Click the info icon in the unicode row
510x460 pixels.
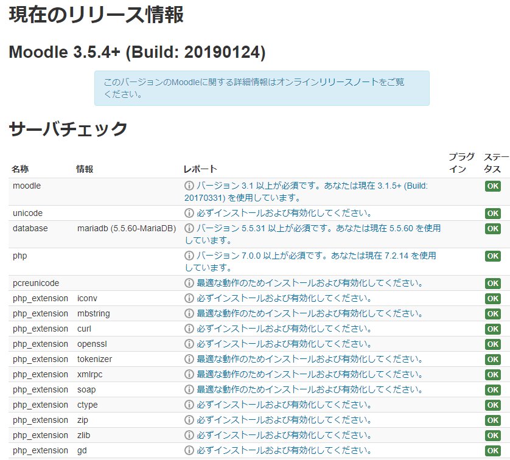pyautogui.click(x=189, y=213)
